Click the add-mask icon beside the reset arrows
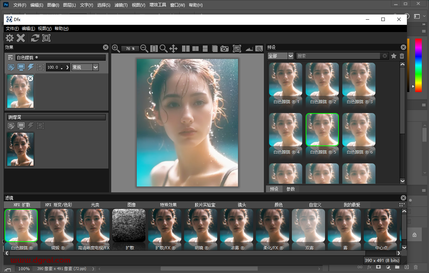The image size is (429, 273). 46,38
